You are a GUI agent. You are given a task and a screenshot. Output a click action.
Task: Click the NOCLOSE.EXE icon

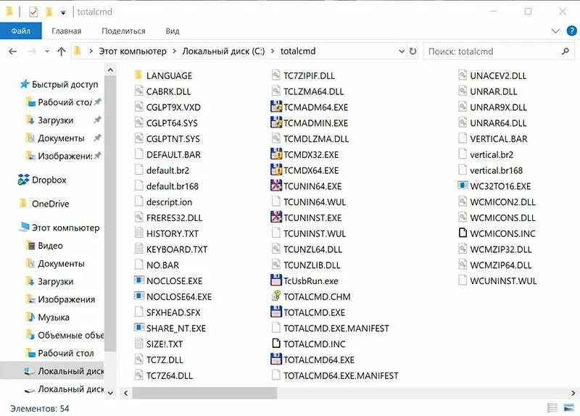pos(138,280)
